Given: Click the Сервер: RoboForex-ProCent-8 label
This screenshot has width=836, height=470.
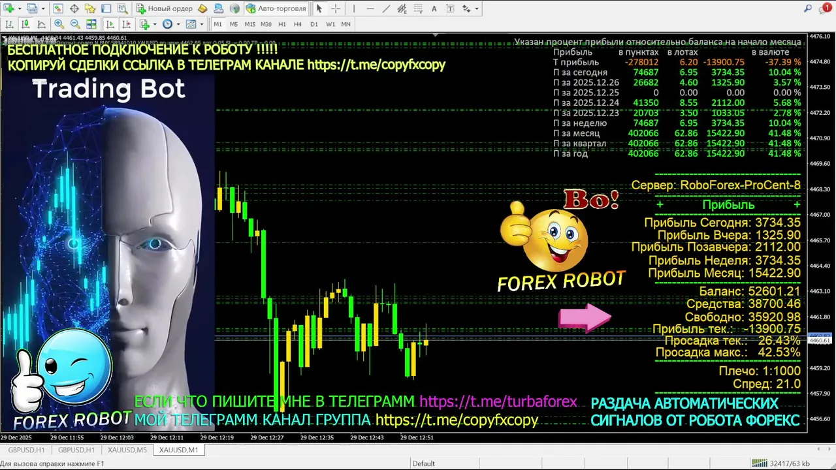Looking at the screenshot, I should point(716,185).
